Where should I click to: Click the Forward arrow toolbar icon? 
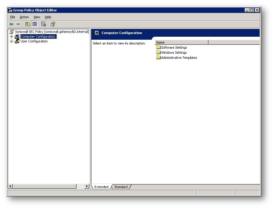[x=18, y=24]
